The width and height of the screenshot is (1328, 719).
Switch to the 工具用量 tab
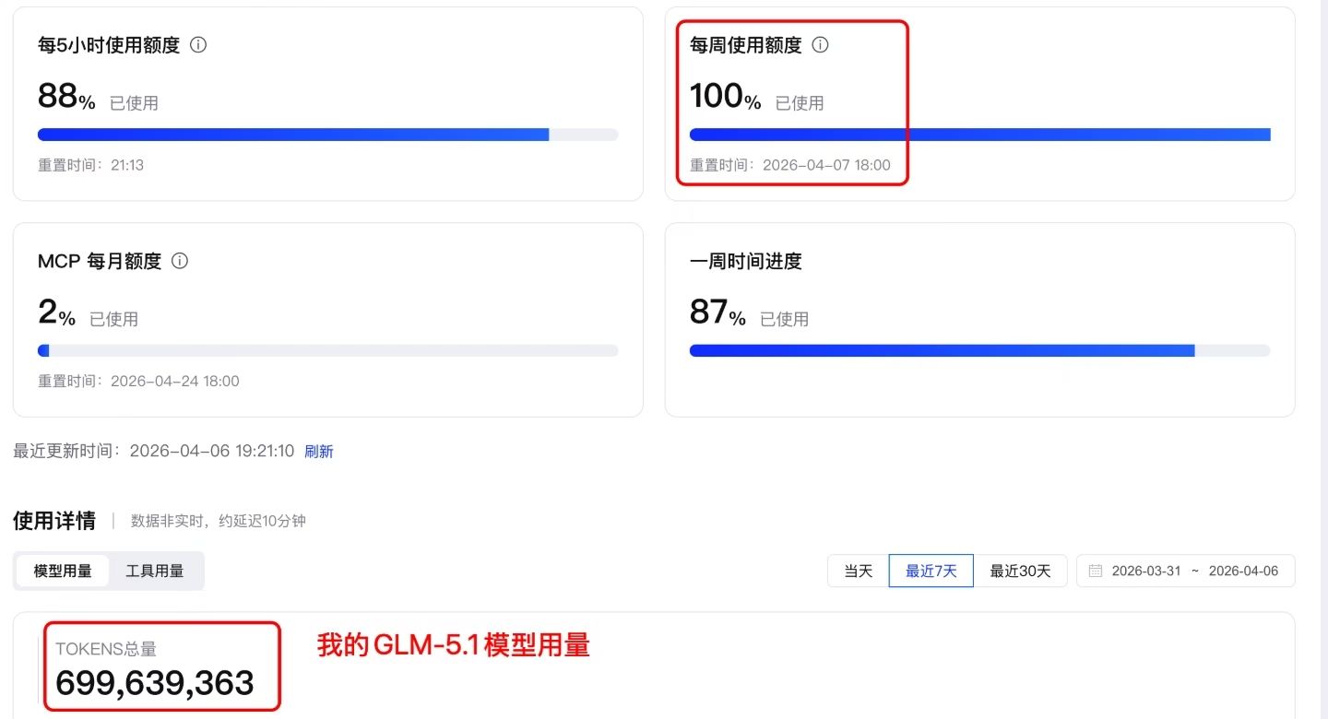pyautogui.click(x=155, y=571)
